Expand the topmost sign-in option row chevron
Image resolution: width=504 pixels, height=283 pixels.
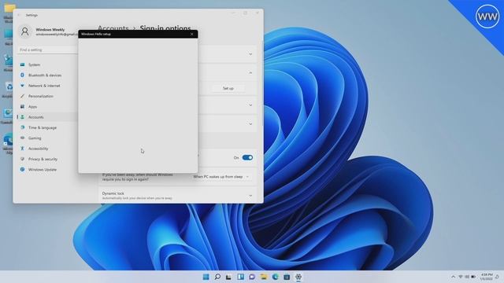click(x=250, y=54)
